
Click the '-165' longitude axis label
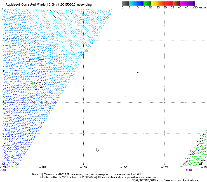point(3,167)
